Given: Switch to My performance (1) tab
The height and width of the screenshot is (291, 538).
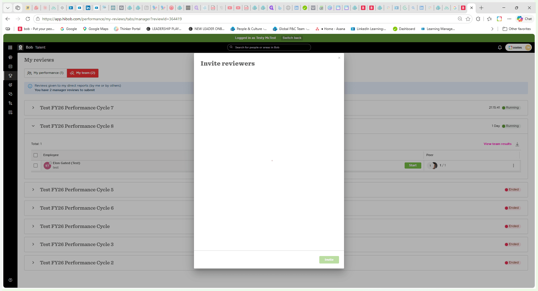Looking at the screenshot, I should 46,73.
